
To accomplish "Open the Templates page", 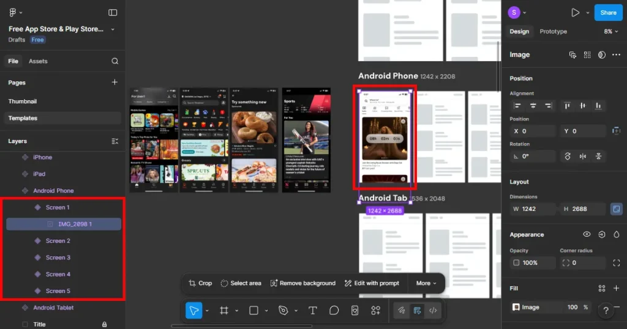I will click(62, 118).
